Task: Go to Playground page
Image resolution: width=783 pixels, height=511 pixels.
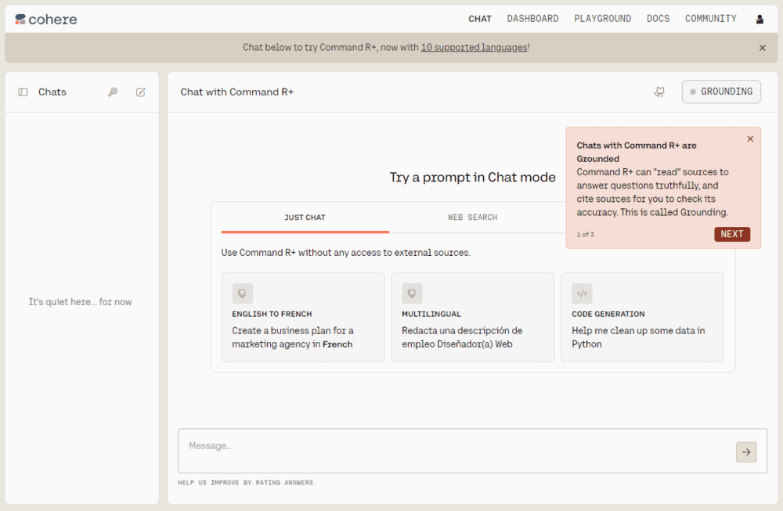Action: [602, 19]
